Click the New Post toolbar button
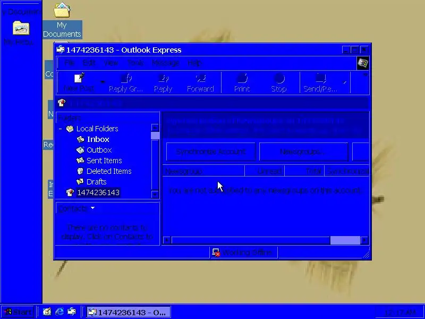This screenshot has height=319, width=425. point(79,82)
